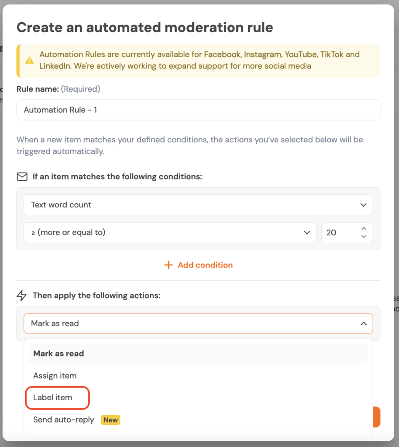Click the lightning bolt icon beside the actions heading
Screen dimensions: 399x447
22,296
